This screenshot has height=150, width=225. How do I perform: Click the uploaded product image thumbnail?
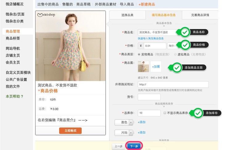pos(143,67)
